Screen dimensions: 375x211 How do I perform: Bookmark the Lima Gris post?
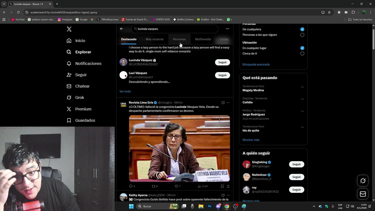pyautogui.click(x=222, y=186)
